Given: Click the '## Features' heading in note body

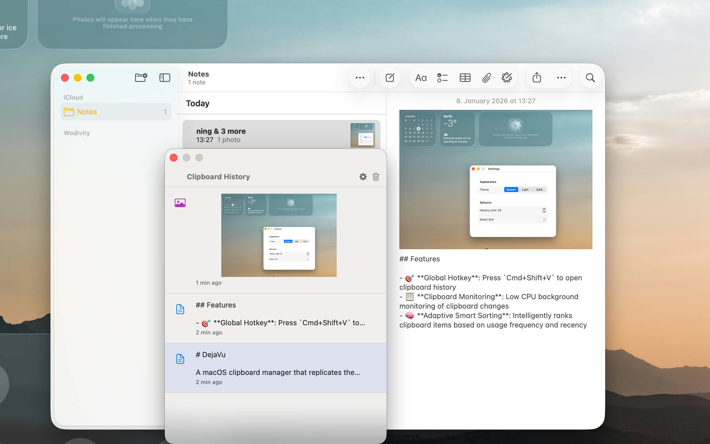Looking at the screenshot, I should tap(420, 259).
